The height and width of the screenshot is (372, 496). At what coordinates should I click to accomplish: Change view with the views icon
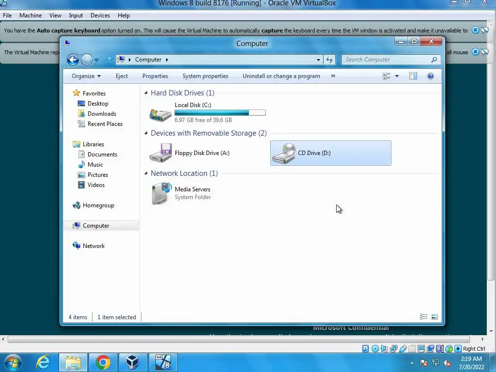coord(387,76)
